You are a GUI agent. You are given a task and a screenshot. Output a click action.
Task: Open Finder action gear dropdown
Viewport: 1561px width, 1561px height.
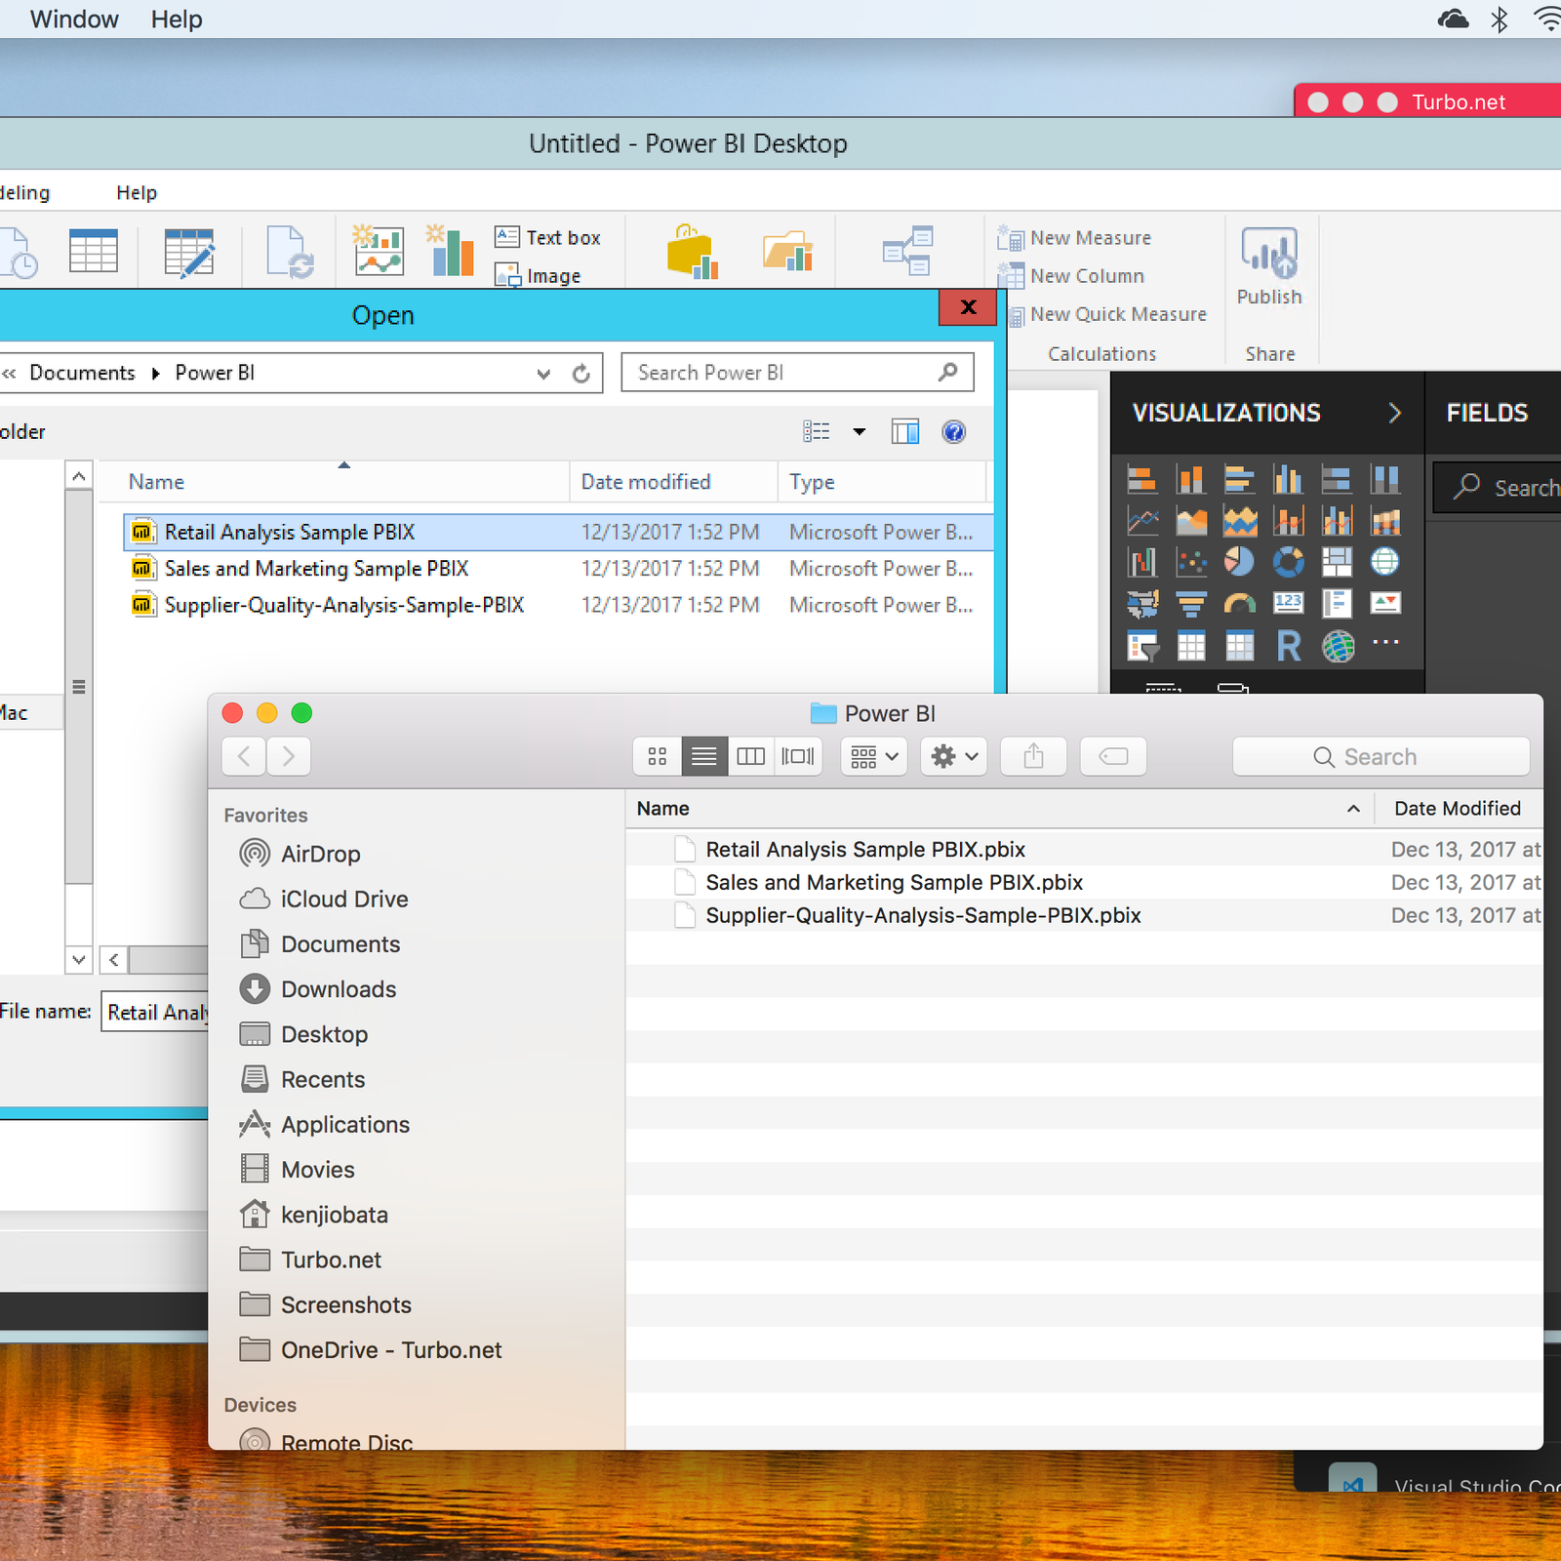[954, 756]
